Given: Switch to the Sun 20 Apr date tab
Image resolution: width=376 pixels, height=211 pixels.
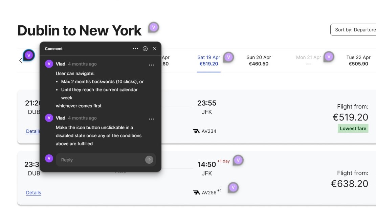Looking at the screenshot, I should click(259, 60).
